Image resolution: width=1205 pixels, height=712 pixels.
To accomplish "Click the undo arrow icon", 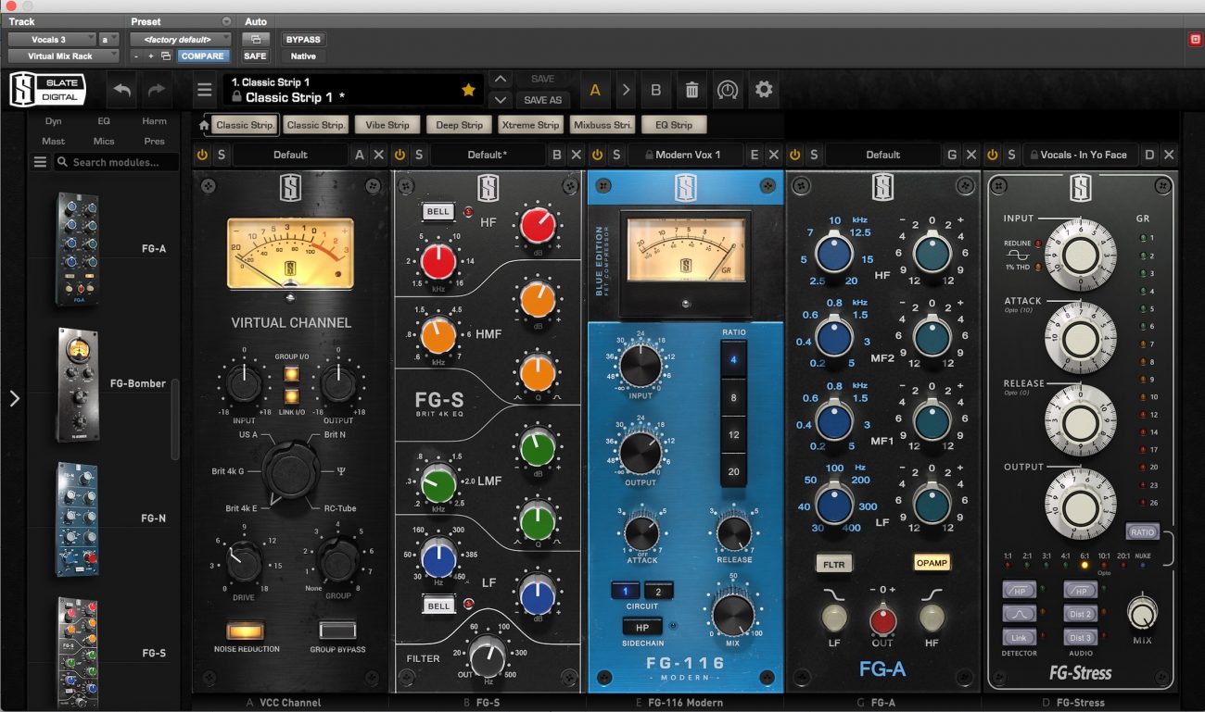I will 123,90.
